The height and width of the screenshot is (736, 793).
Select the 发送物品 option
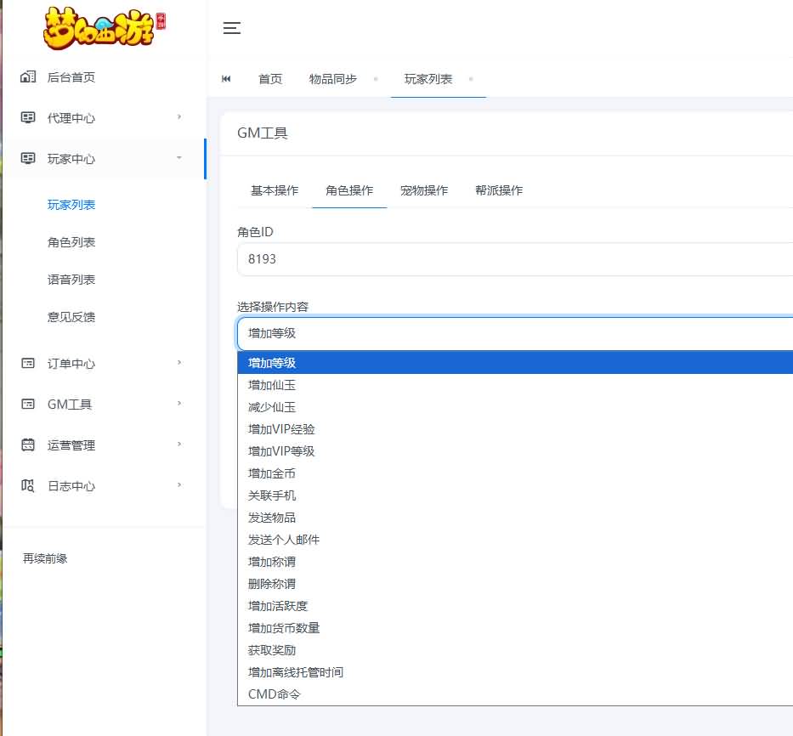515,518
